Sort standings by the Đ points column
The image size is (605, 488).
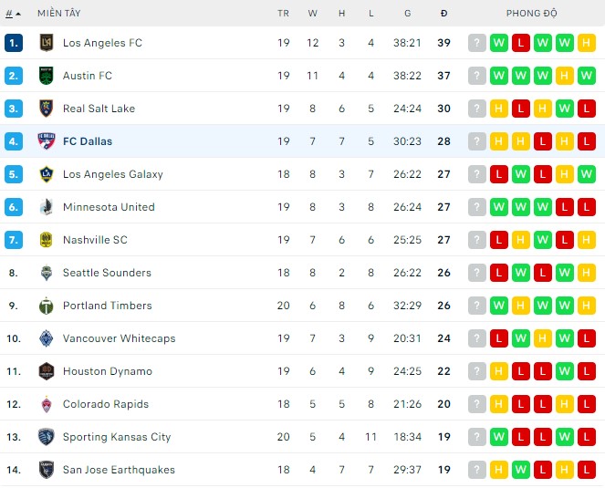[443, 14]
